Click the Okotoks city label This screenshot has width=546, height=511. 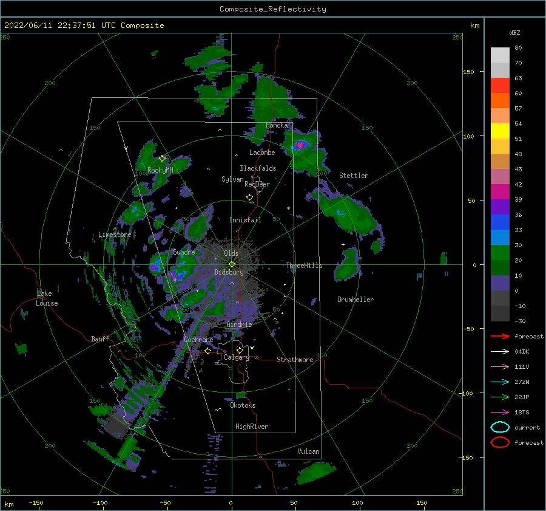click(x=243, y=405)
